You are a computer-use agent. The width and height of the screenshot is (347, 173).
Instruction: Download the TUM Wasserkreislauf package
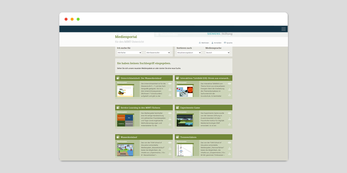[x=170, y=148]
